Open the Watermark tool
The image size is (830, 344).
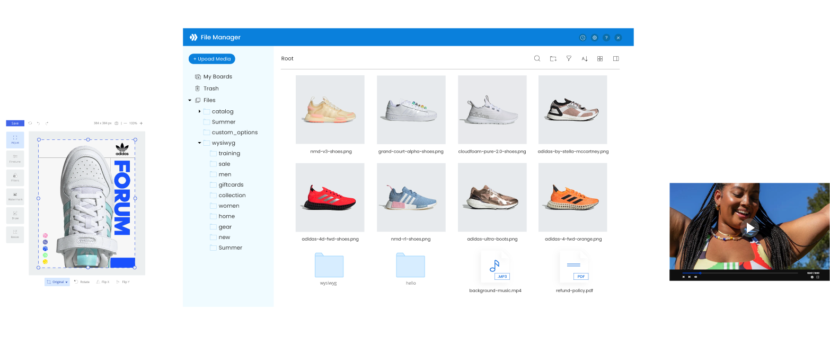click(x=15, y=196)
